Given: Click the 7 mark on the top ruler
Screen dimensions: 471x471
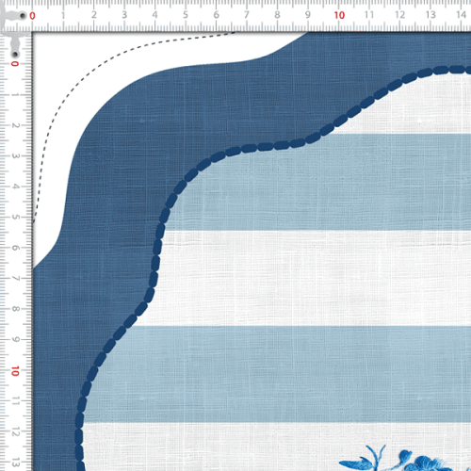Looking at the screenshot, I should point(247,15).
